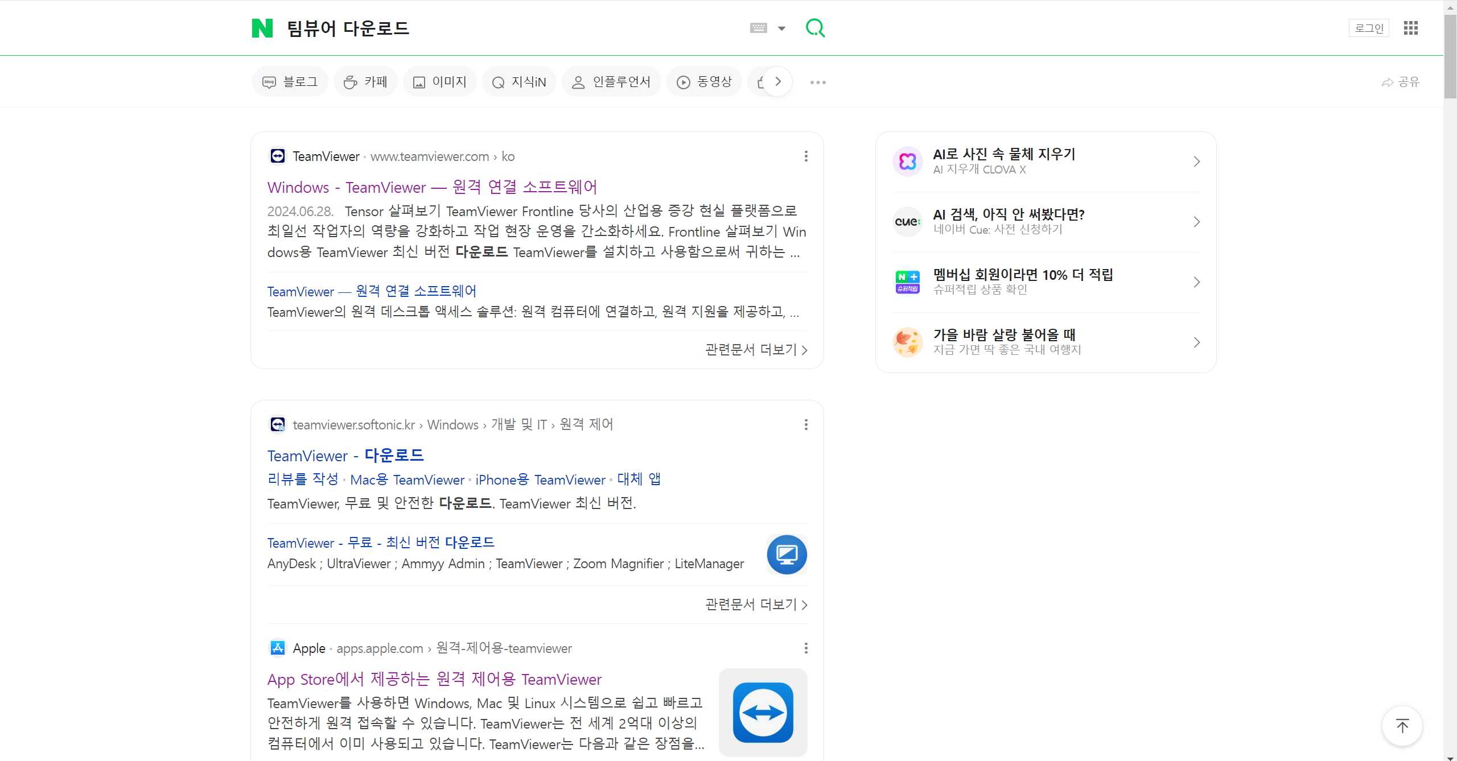Screen dimensions: 1457x761
Task: Open the search history dropdown arrow
Action: click(781, 28)
